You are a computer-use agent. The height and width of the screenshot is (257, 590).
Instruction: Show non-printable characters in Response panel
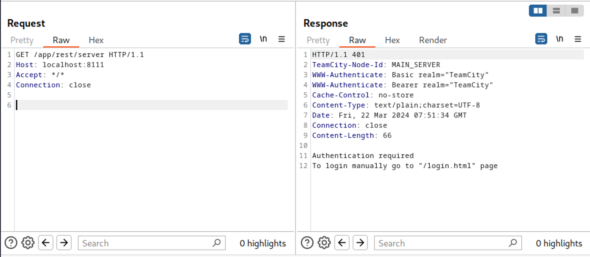(x=560, y=39)
